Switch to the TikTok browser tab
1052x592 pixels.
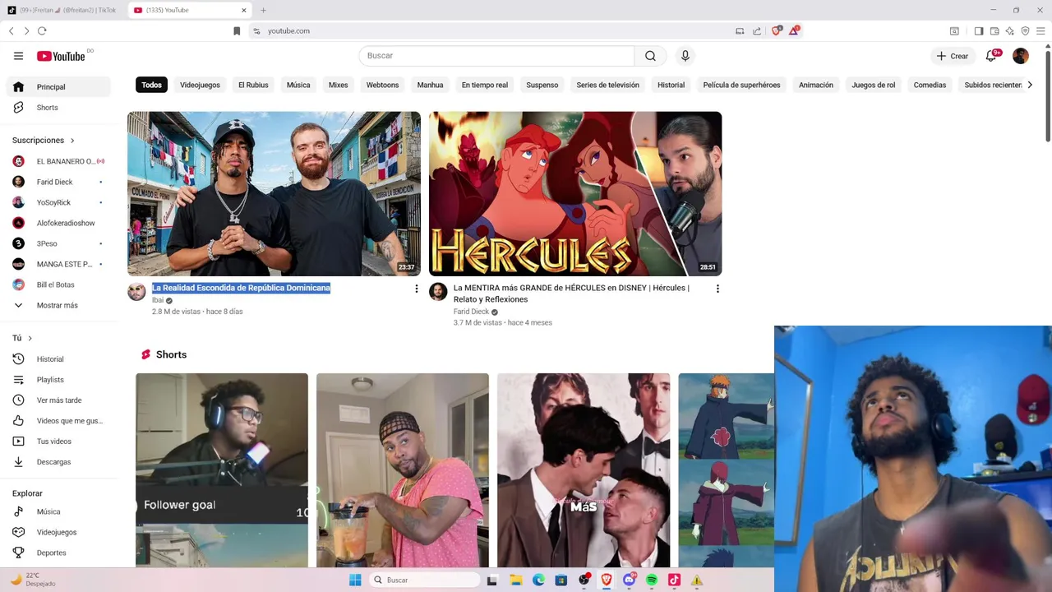62,10
